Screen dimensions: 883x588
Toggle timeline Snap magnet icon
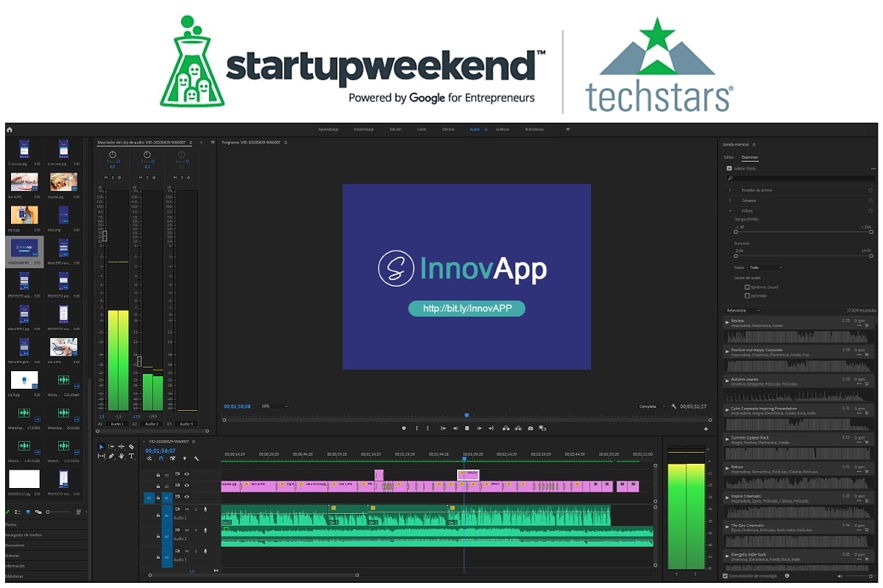click(x=161, y=459)
